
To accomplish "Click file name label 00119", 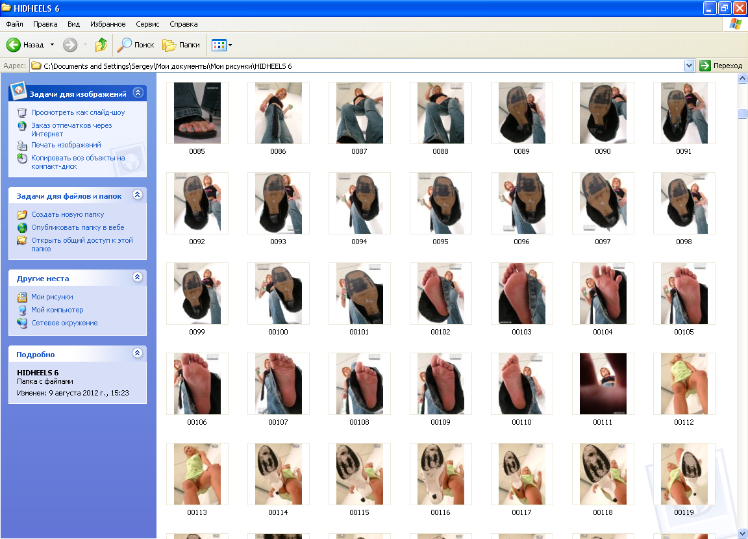I will pyautogui.click(x=684, y=512).
